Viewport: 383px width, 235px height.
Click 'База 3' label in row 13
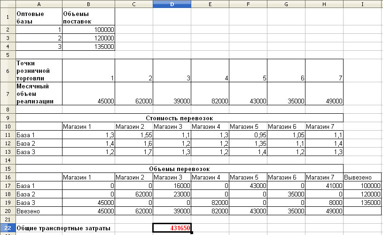point(39,152)
